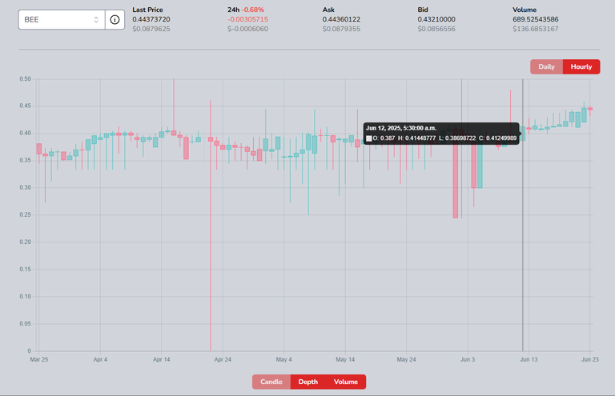Click the Ask price 0.44360122
615x396 pixels.
tap(341, 19)
